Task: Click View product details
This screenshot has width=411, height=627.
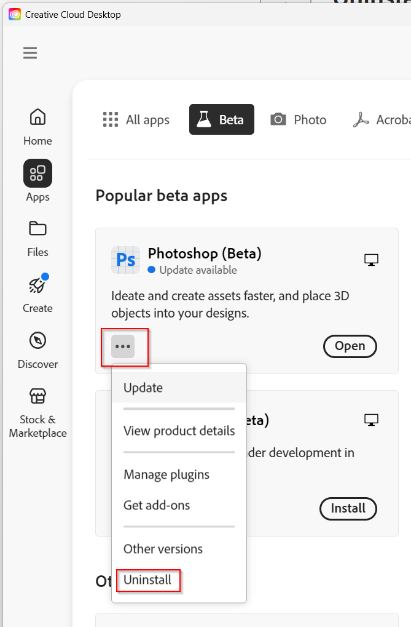Action: [179, 430]
